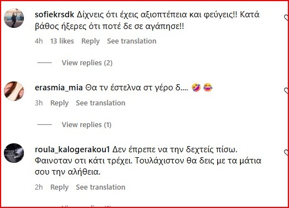Viewport: 289px width, 208px height.
Task: See translation of roula_kalogerakou1 comment
Action: click(x=101, y=187)
